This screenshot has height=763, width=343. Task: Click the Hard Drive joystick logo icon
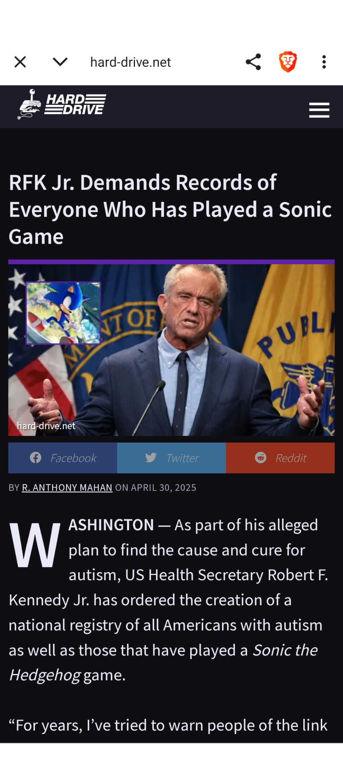coord(30,105)
